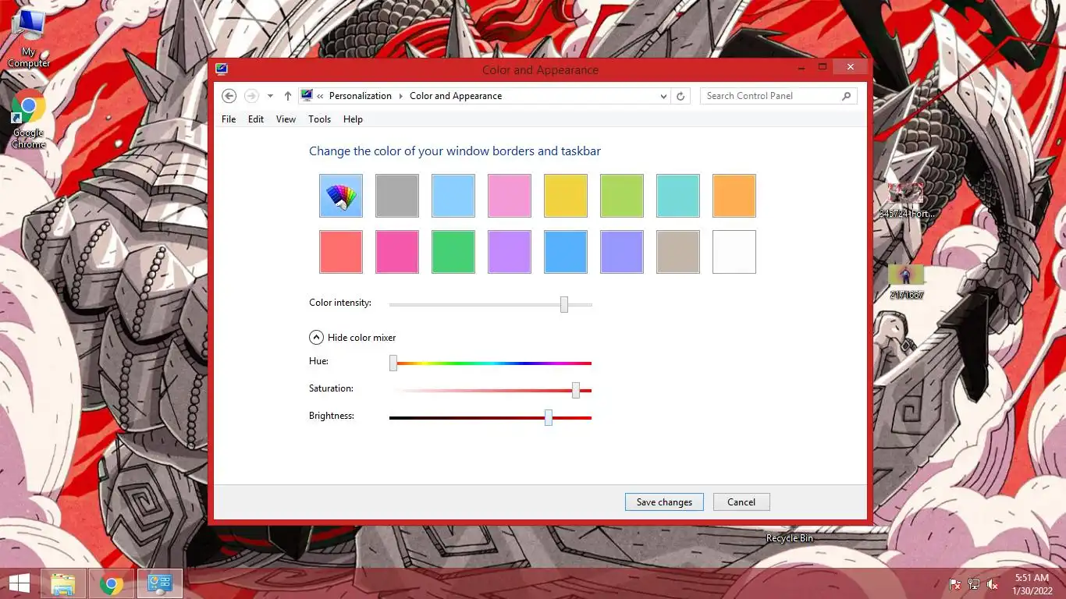
Task: Select the lime green color swatch
Action: coord(622,196)
